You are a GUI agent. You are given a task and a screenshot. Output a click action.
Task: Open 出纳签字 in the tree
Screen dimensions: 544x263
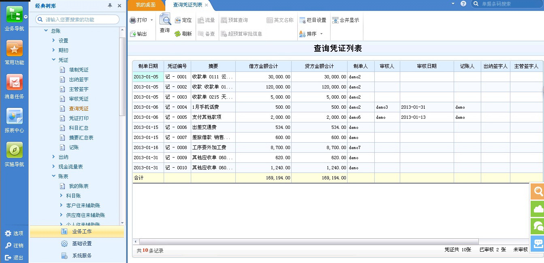(x=79, y=80)
